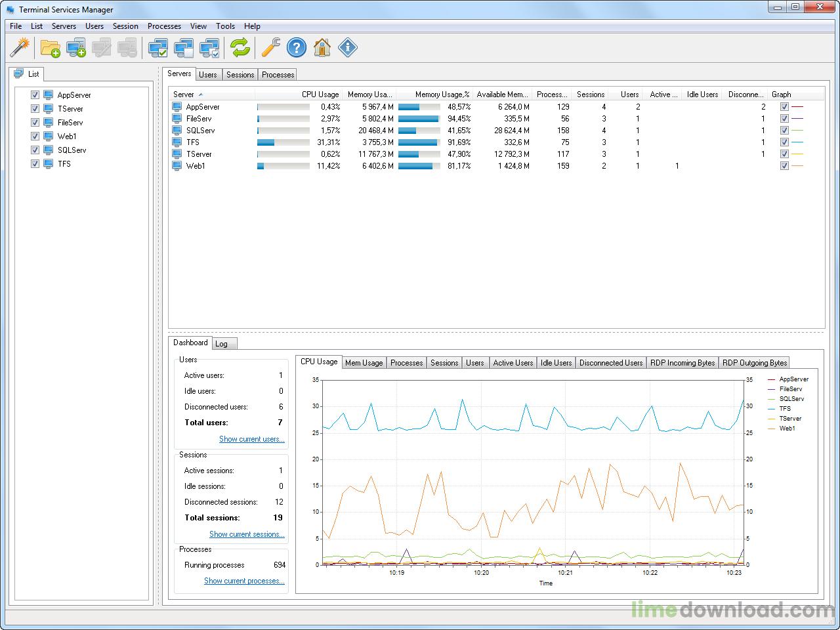This screenshot has height=630, width=840.
Task: Click the magic wand wizard icon
Action: click(x=20, y=47)
